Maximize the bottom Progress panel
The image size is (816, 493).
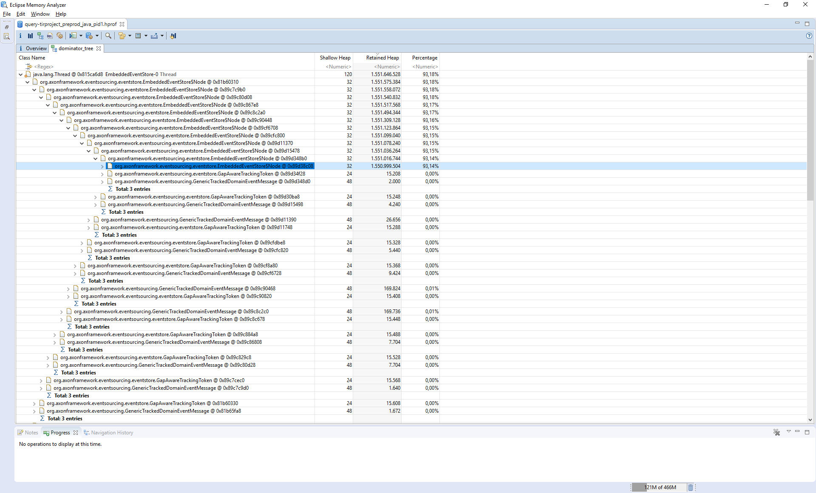807,432
